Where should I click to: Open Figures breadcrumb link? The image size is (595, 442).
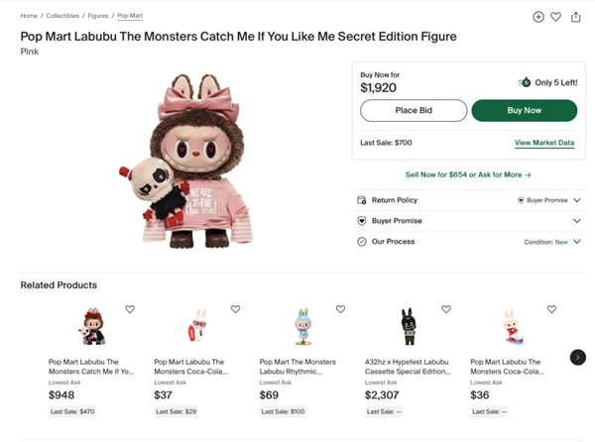[x=99, y=16]
